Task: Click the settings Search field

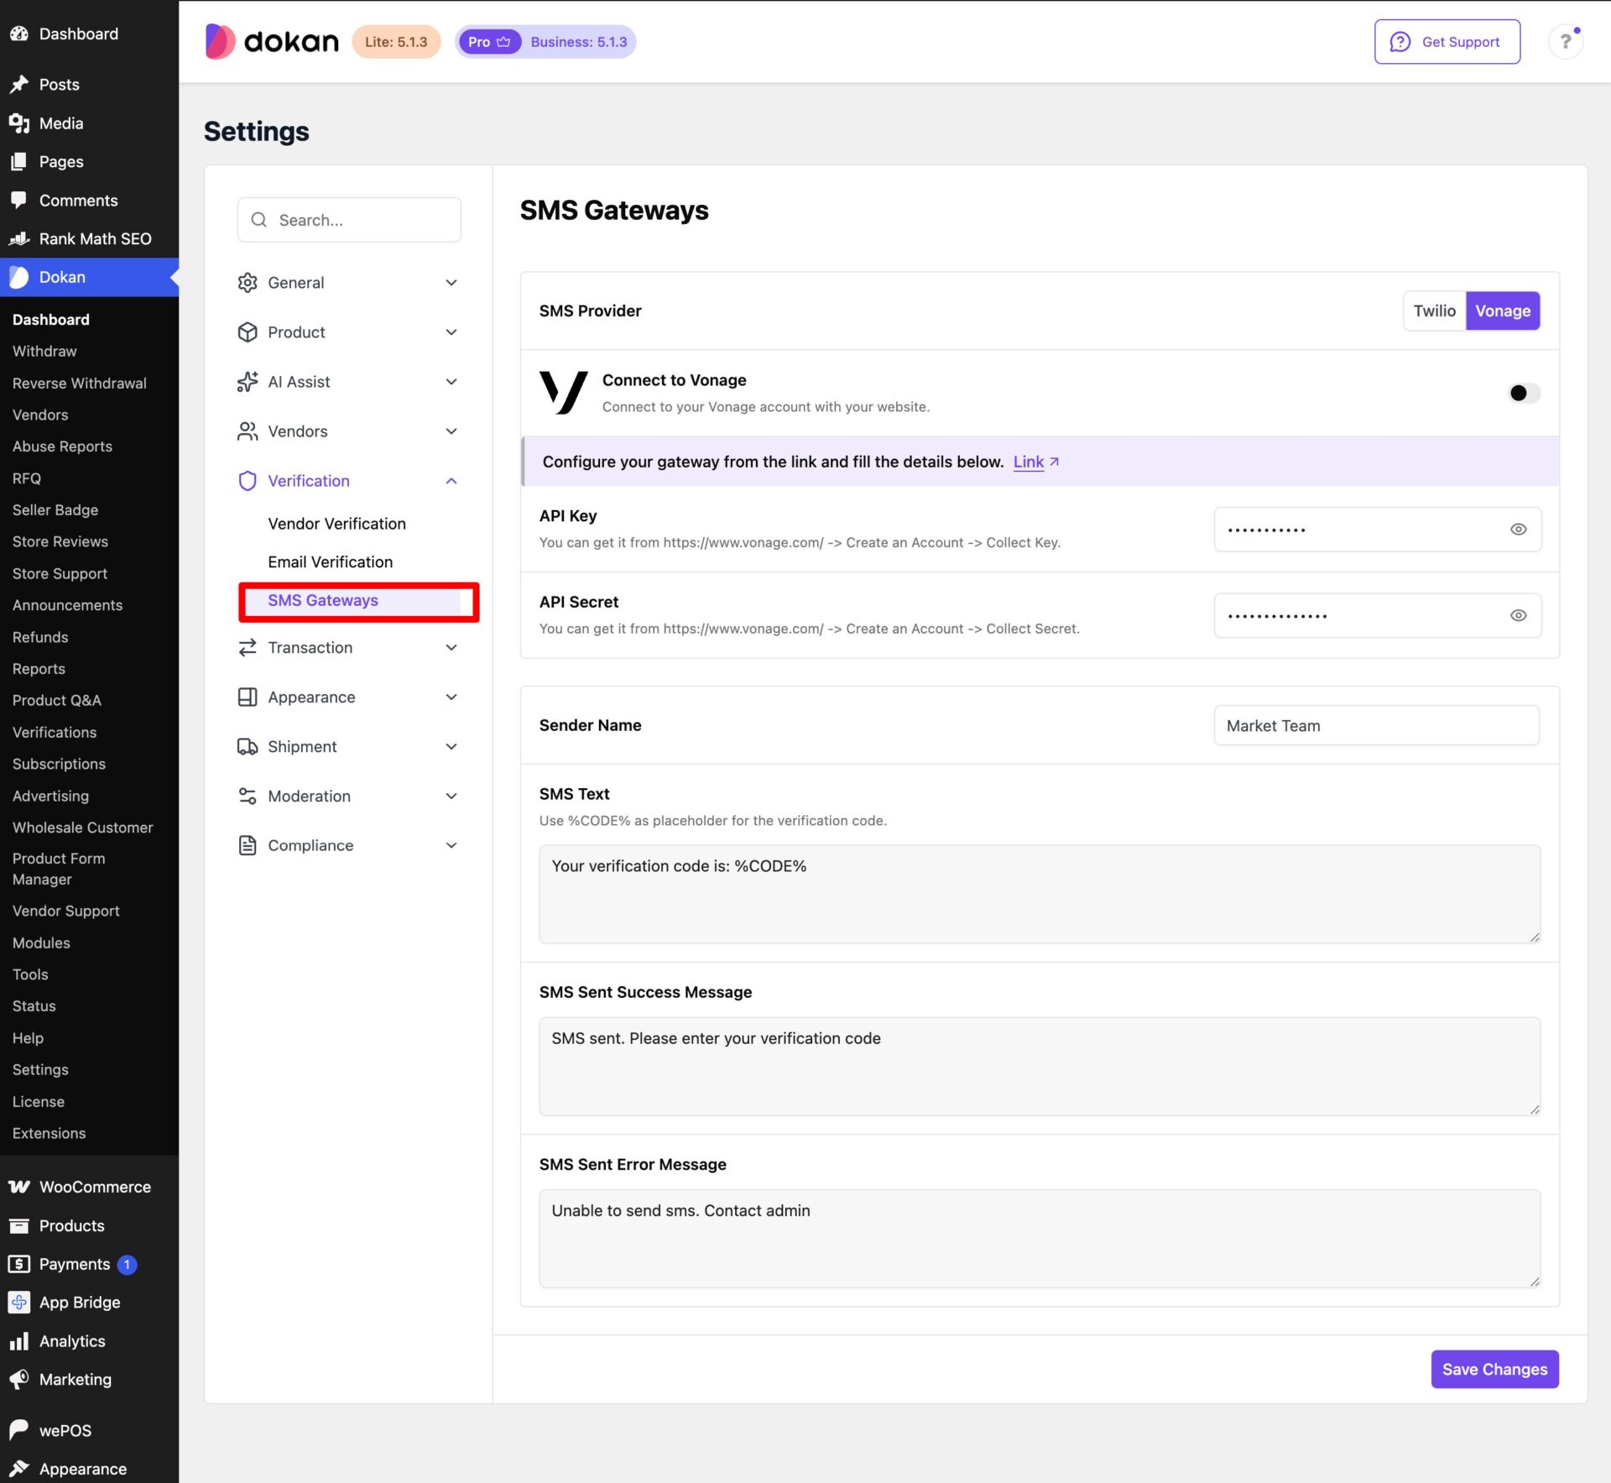Action: coord(349,220)
